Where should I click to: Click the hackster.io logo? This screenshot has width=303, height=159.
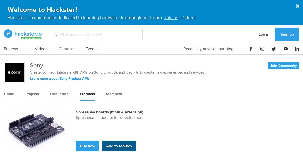click(23, 34)
